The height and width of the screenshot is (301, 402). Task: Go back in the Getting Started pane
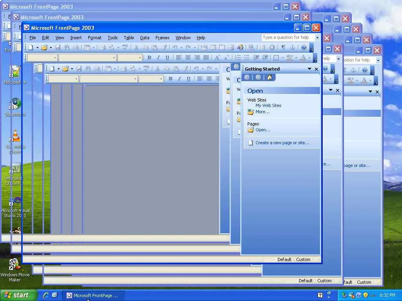[247, 77]
